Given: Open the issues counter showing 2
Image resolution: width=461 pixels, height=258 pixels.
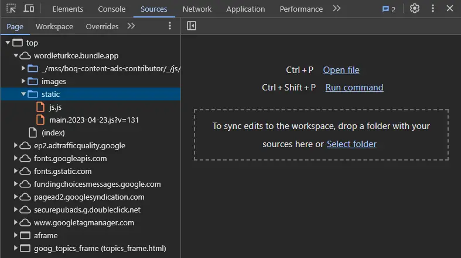Looking at the screenshot, I should click(x=389, y=9).
